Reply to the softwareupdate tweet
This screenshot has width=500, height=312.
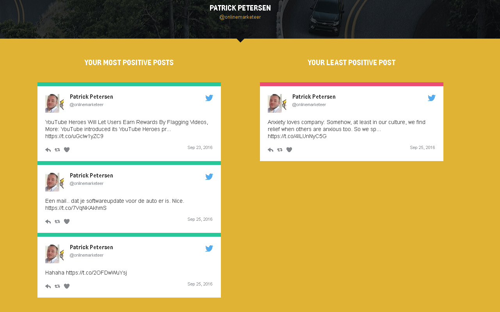(48, 222)
